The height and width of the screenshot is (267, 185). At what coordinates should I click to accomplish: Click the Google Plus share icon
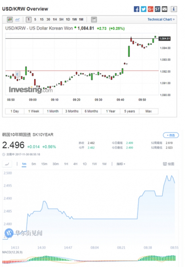150,9
